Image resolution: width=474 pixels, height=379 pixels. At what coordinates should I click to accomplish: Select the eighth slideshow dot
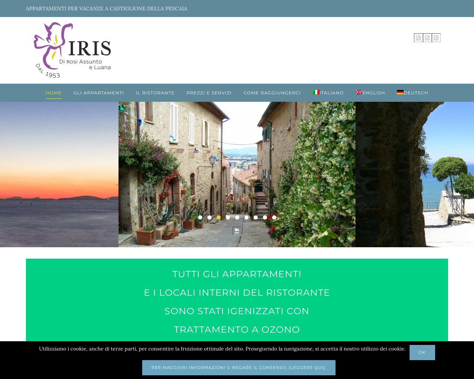point(265,217)
